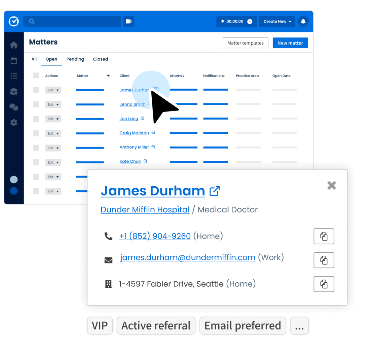Open the communications chat sidebar icon
370x345 pixels.
[x=14, y=107]
